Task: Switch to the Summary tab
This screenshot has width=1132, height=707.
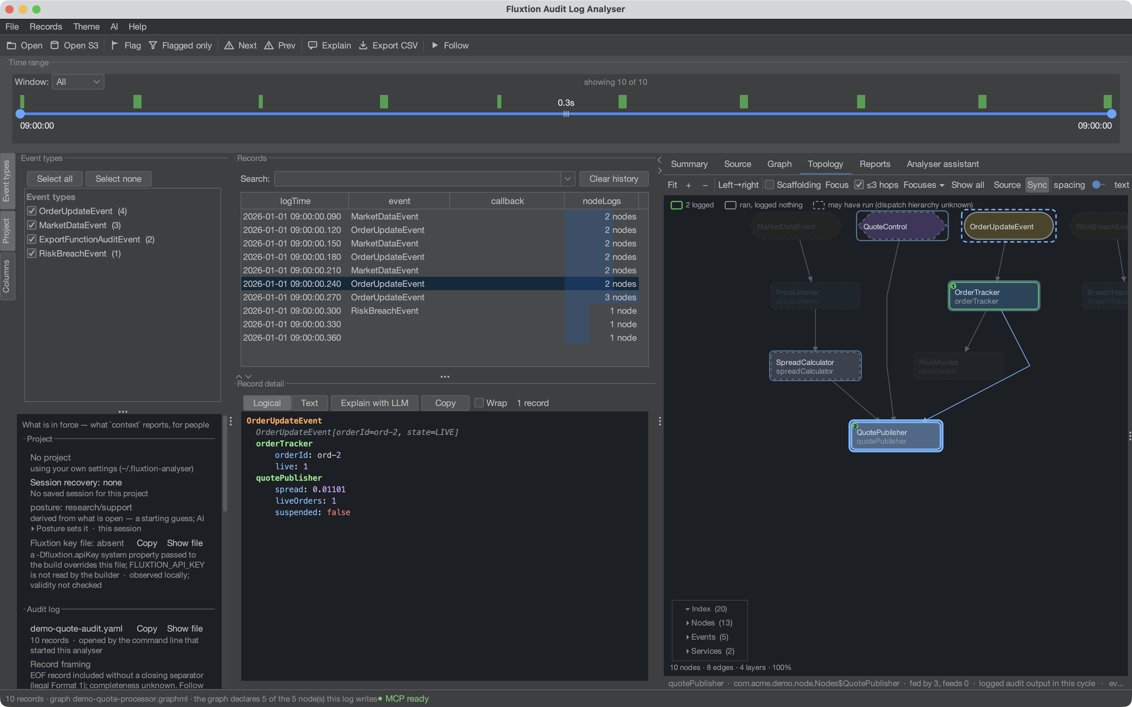Action: [x=689, y=164]
